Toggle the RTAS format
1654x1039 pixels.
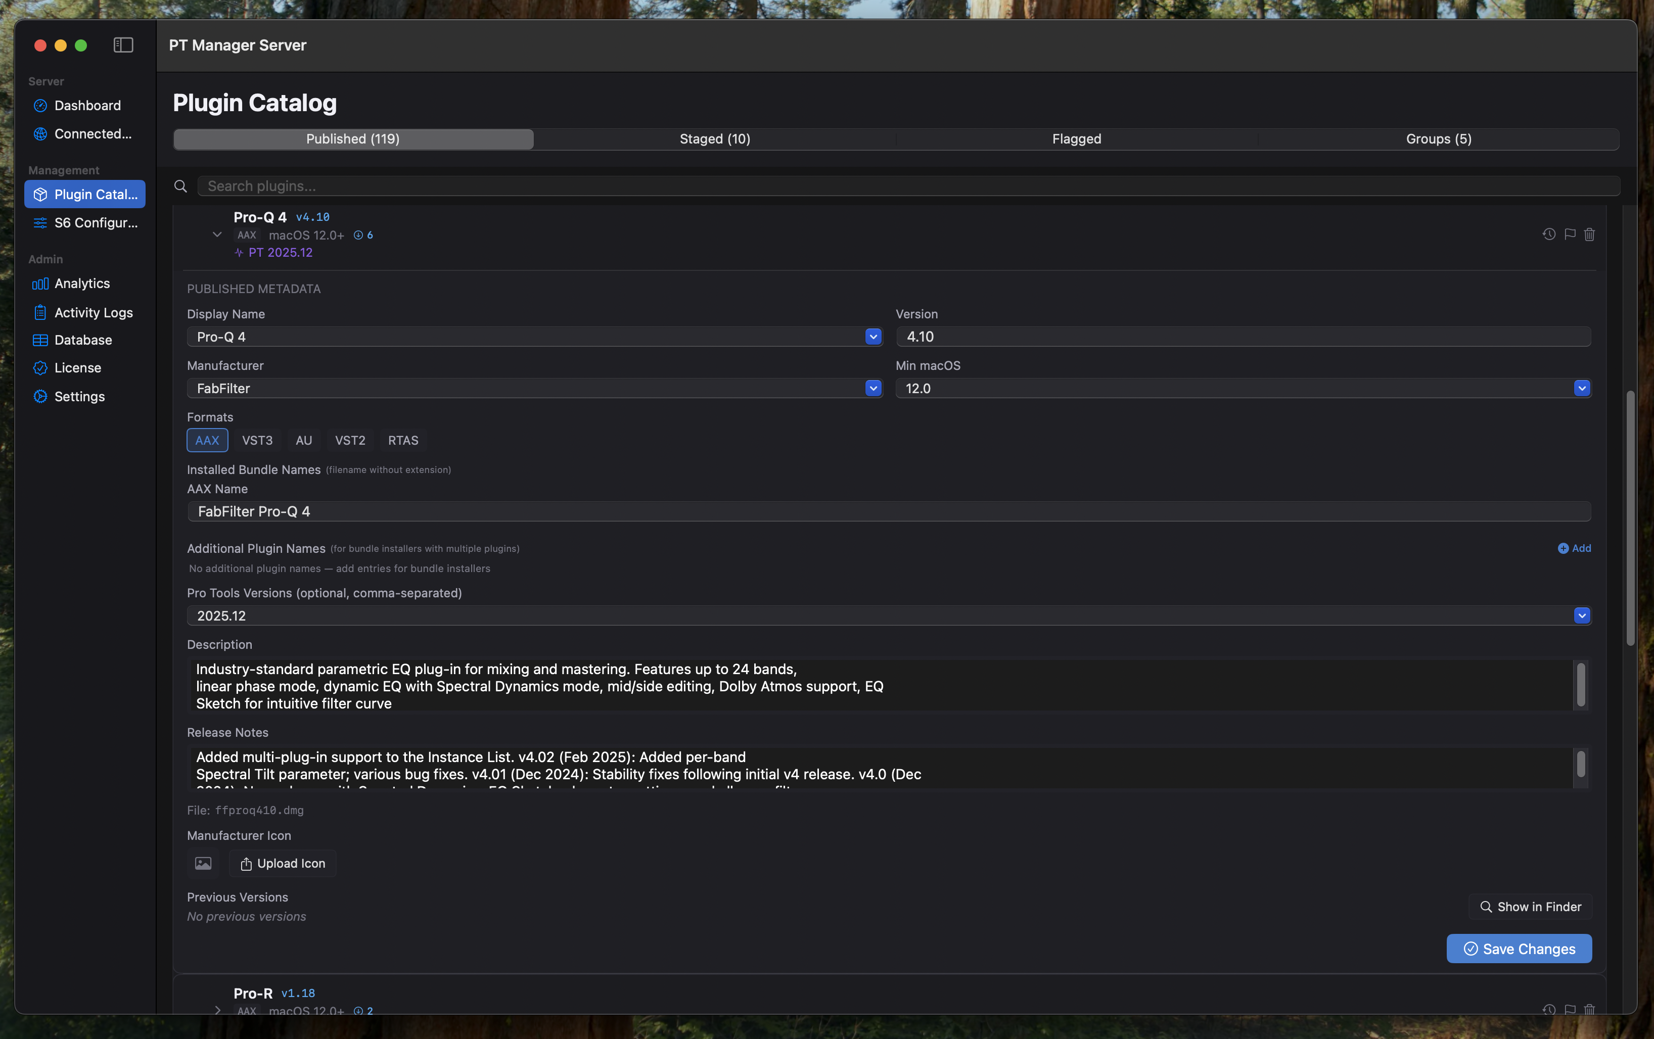pos(403,440)
